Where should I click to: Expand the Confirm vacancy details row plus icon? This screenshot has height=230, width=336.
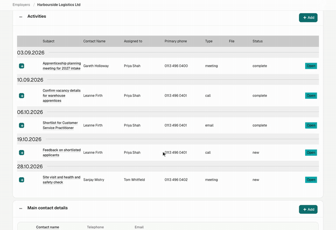coord(21,95)
